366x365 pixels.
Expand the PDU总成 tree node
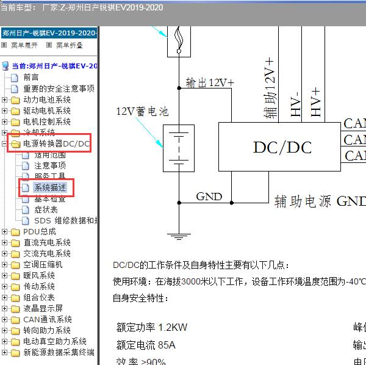coord(4,232)
